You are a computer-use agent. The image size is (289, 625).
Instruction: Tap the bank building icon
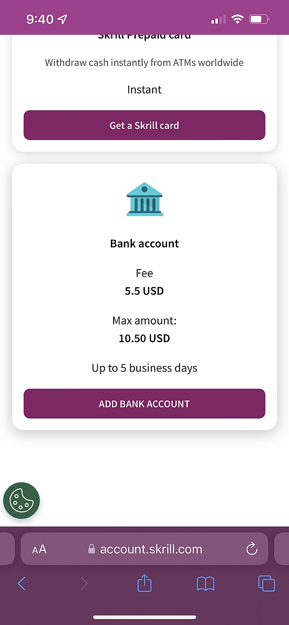(x=144, y=199)
